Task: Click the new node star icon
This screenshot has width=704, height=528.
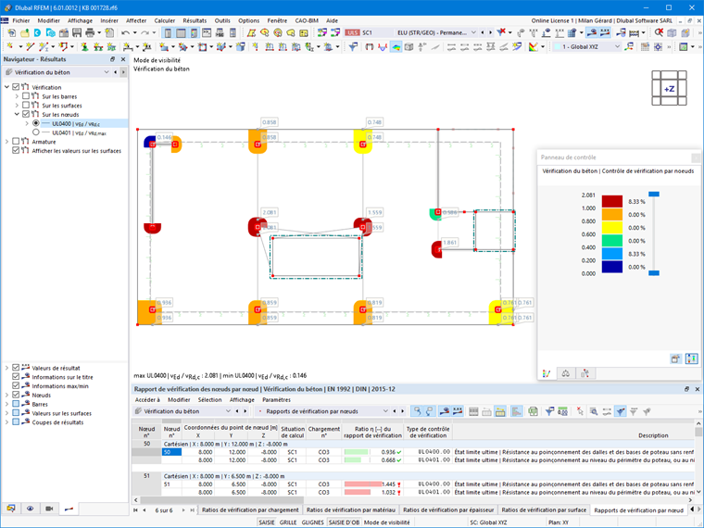Action: pyautogui.click(x=9, y=46)
